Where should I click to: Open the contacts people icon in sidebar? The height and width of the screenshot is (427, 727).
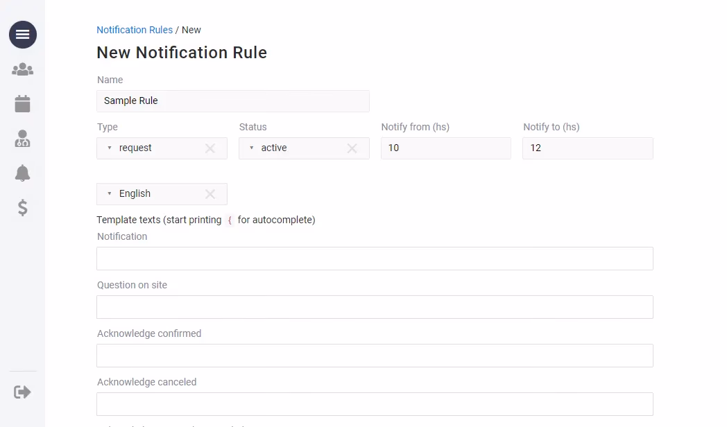[x=22, y=69]
